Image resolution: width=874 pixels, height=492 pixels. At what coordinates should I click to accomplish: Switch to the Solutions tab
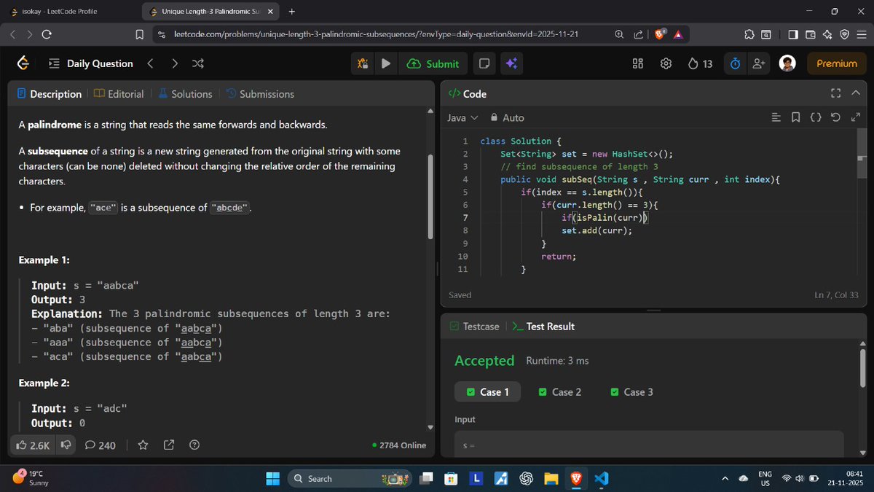tap(185, 94)
